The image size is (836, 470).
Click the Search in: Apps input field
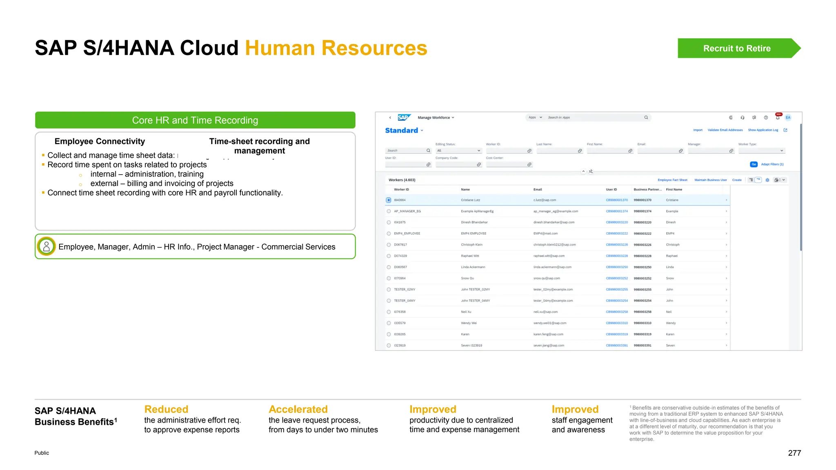point(594,117)
